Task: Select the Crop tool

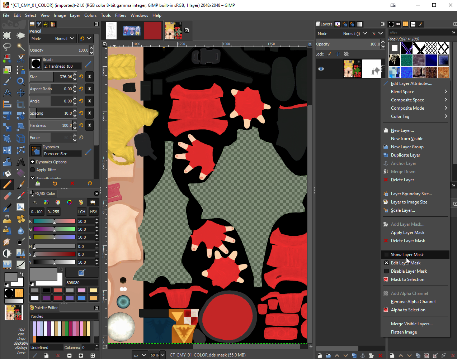Action: [21, 104]
